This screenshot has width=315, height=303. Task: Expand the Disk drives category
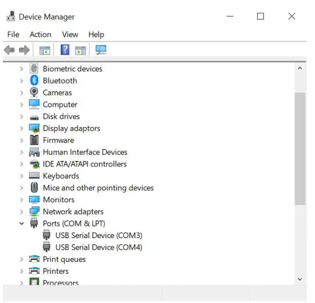point(21,117)
